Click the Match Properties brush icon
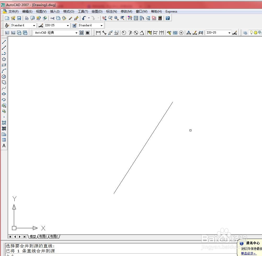Screen dimensions: 262x256 (70, 18)
